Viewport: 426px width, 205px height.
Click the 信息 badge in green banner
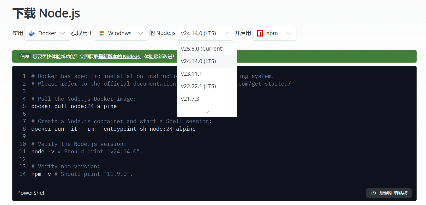pyautogui.click(x=25, y=57)
